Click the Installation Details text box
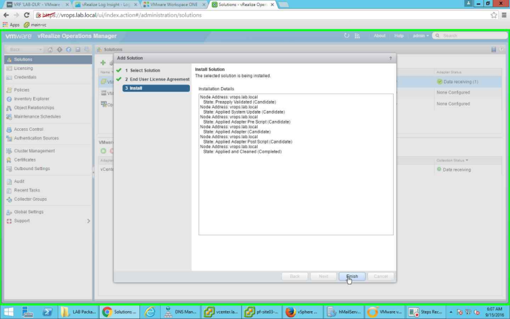 tap(296, 164)
